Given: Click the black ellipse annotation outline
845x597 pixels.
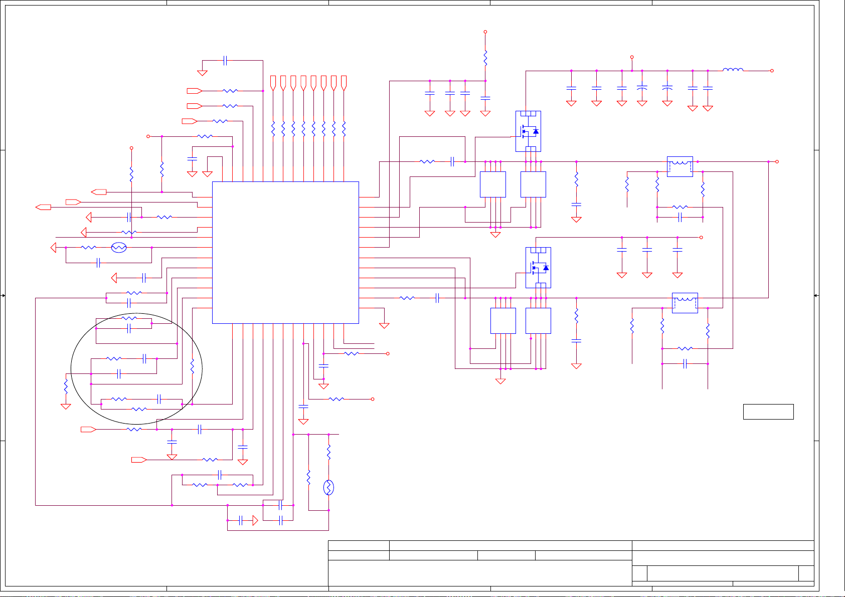Looking at the screenshot, I should 72,369.
